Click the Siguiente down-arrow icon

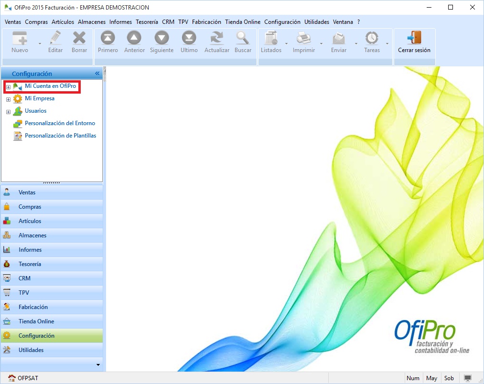[x=161, y=38]
